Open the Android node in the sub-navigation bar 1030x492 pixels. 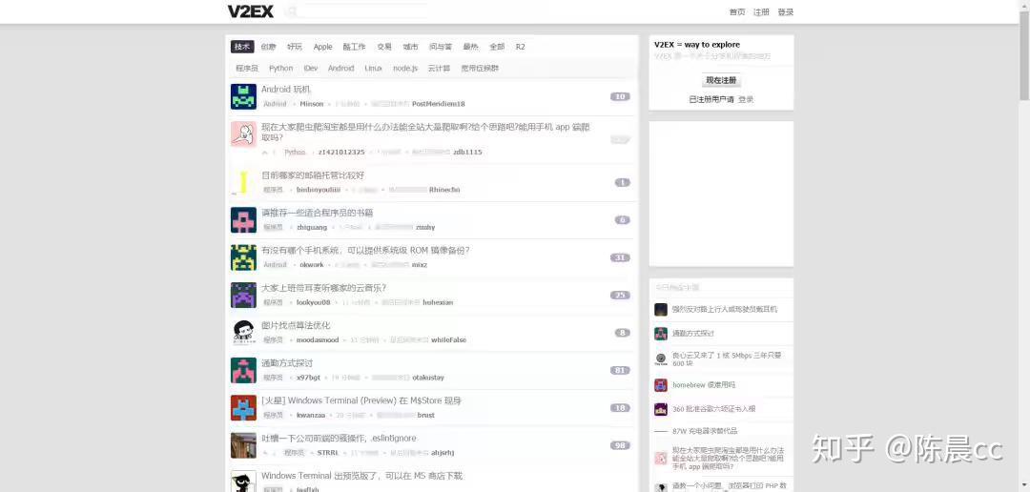click(x=340, y=69)
